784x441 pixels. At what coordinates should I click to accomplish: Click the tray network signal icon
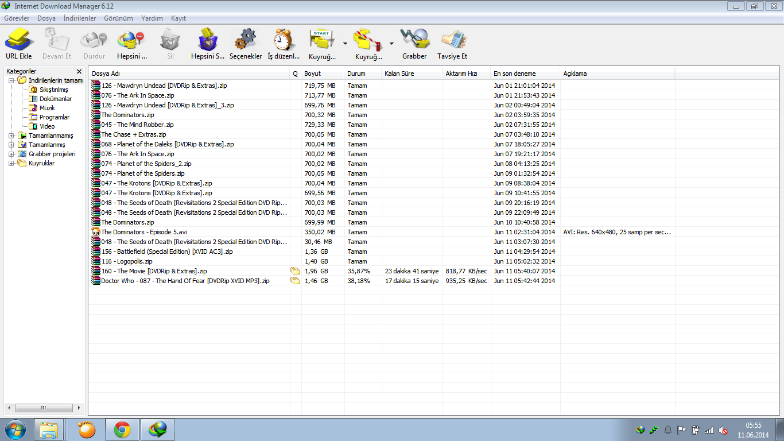coord(710,430)
